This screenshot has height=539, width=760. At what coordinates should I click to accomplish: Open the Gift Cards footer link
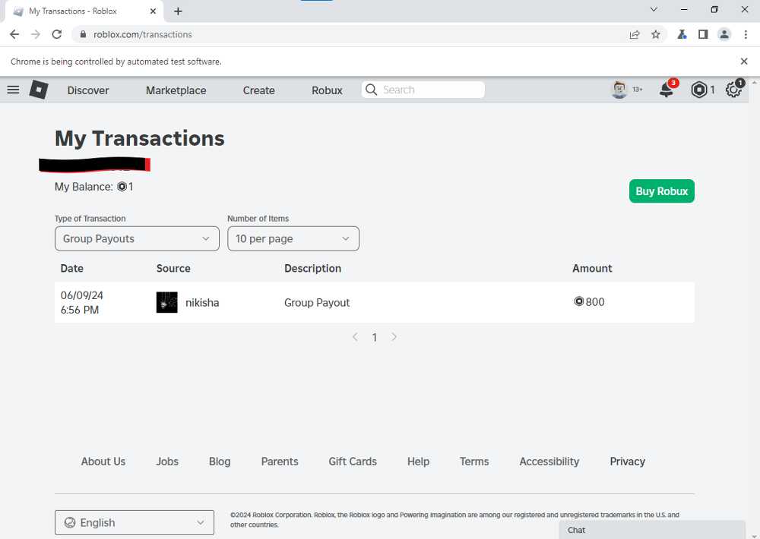pos(353,462)
